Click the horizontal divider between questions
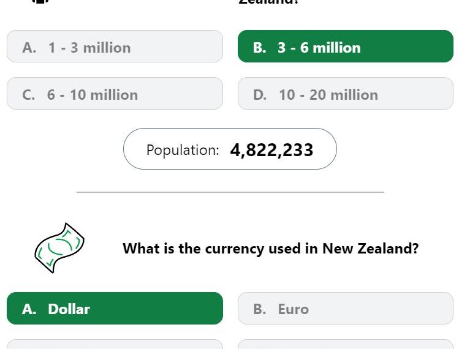The width and height of the screenshot is (459, 349). click(x=230, y=192)
